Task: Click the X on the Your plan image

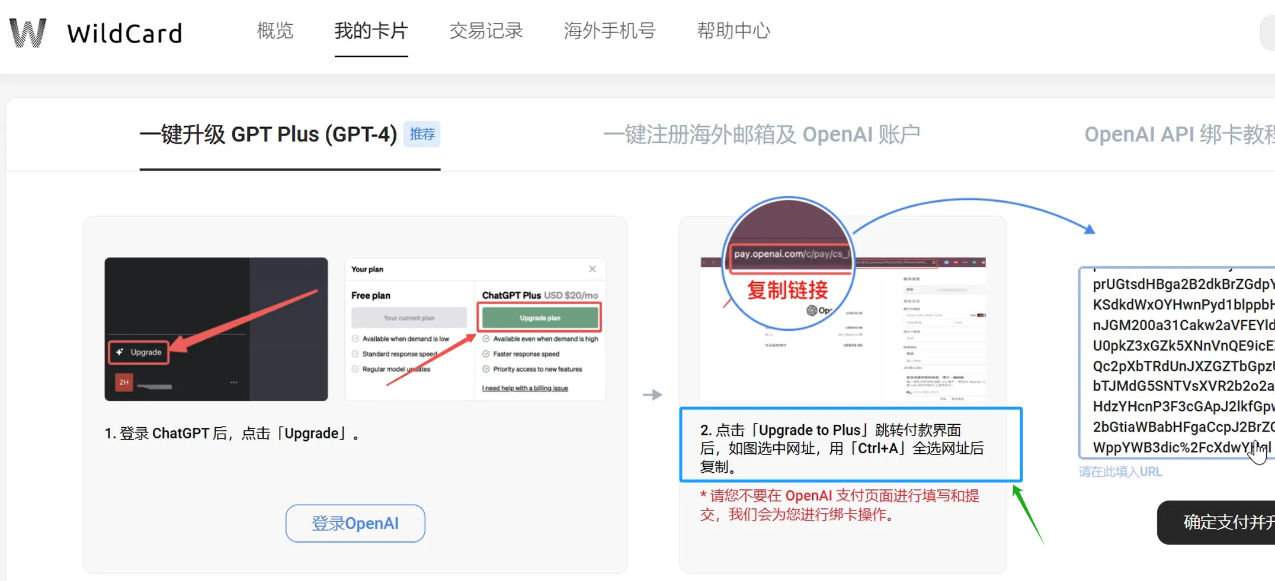Action: 592,269
